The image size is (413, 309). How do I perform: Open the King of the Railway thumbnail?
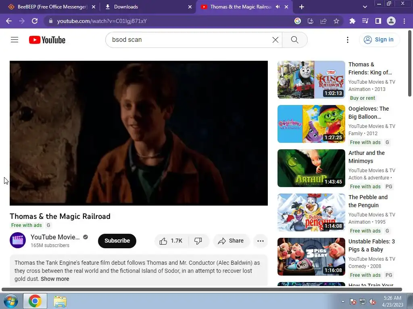[x=311, y=80]
